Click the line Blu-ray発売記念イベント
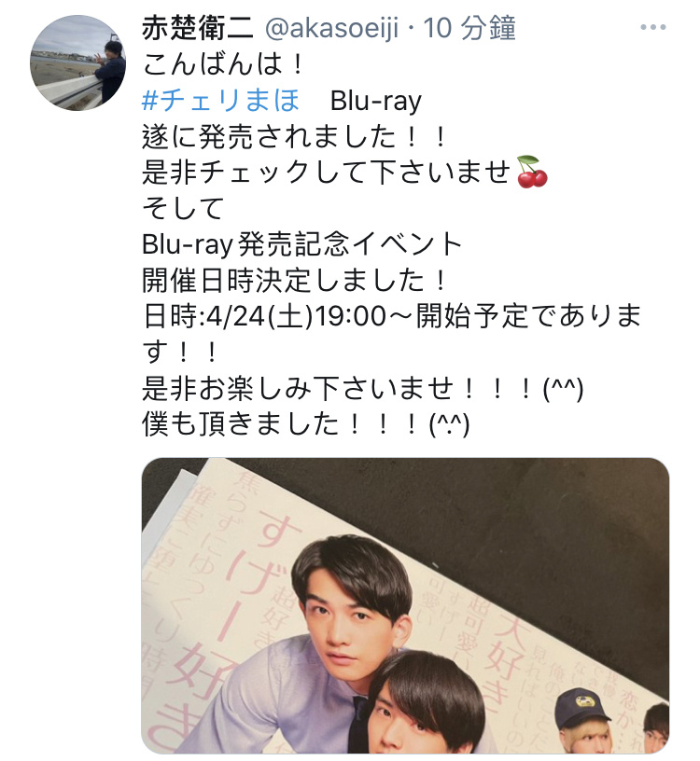Screen dimensions: 700x761 click(x=301, y=244)
